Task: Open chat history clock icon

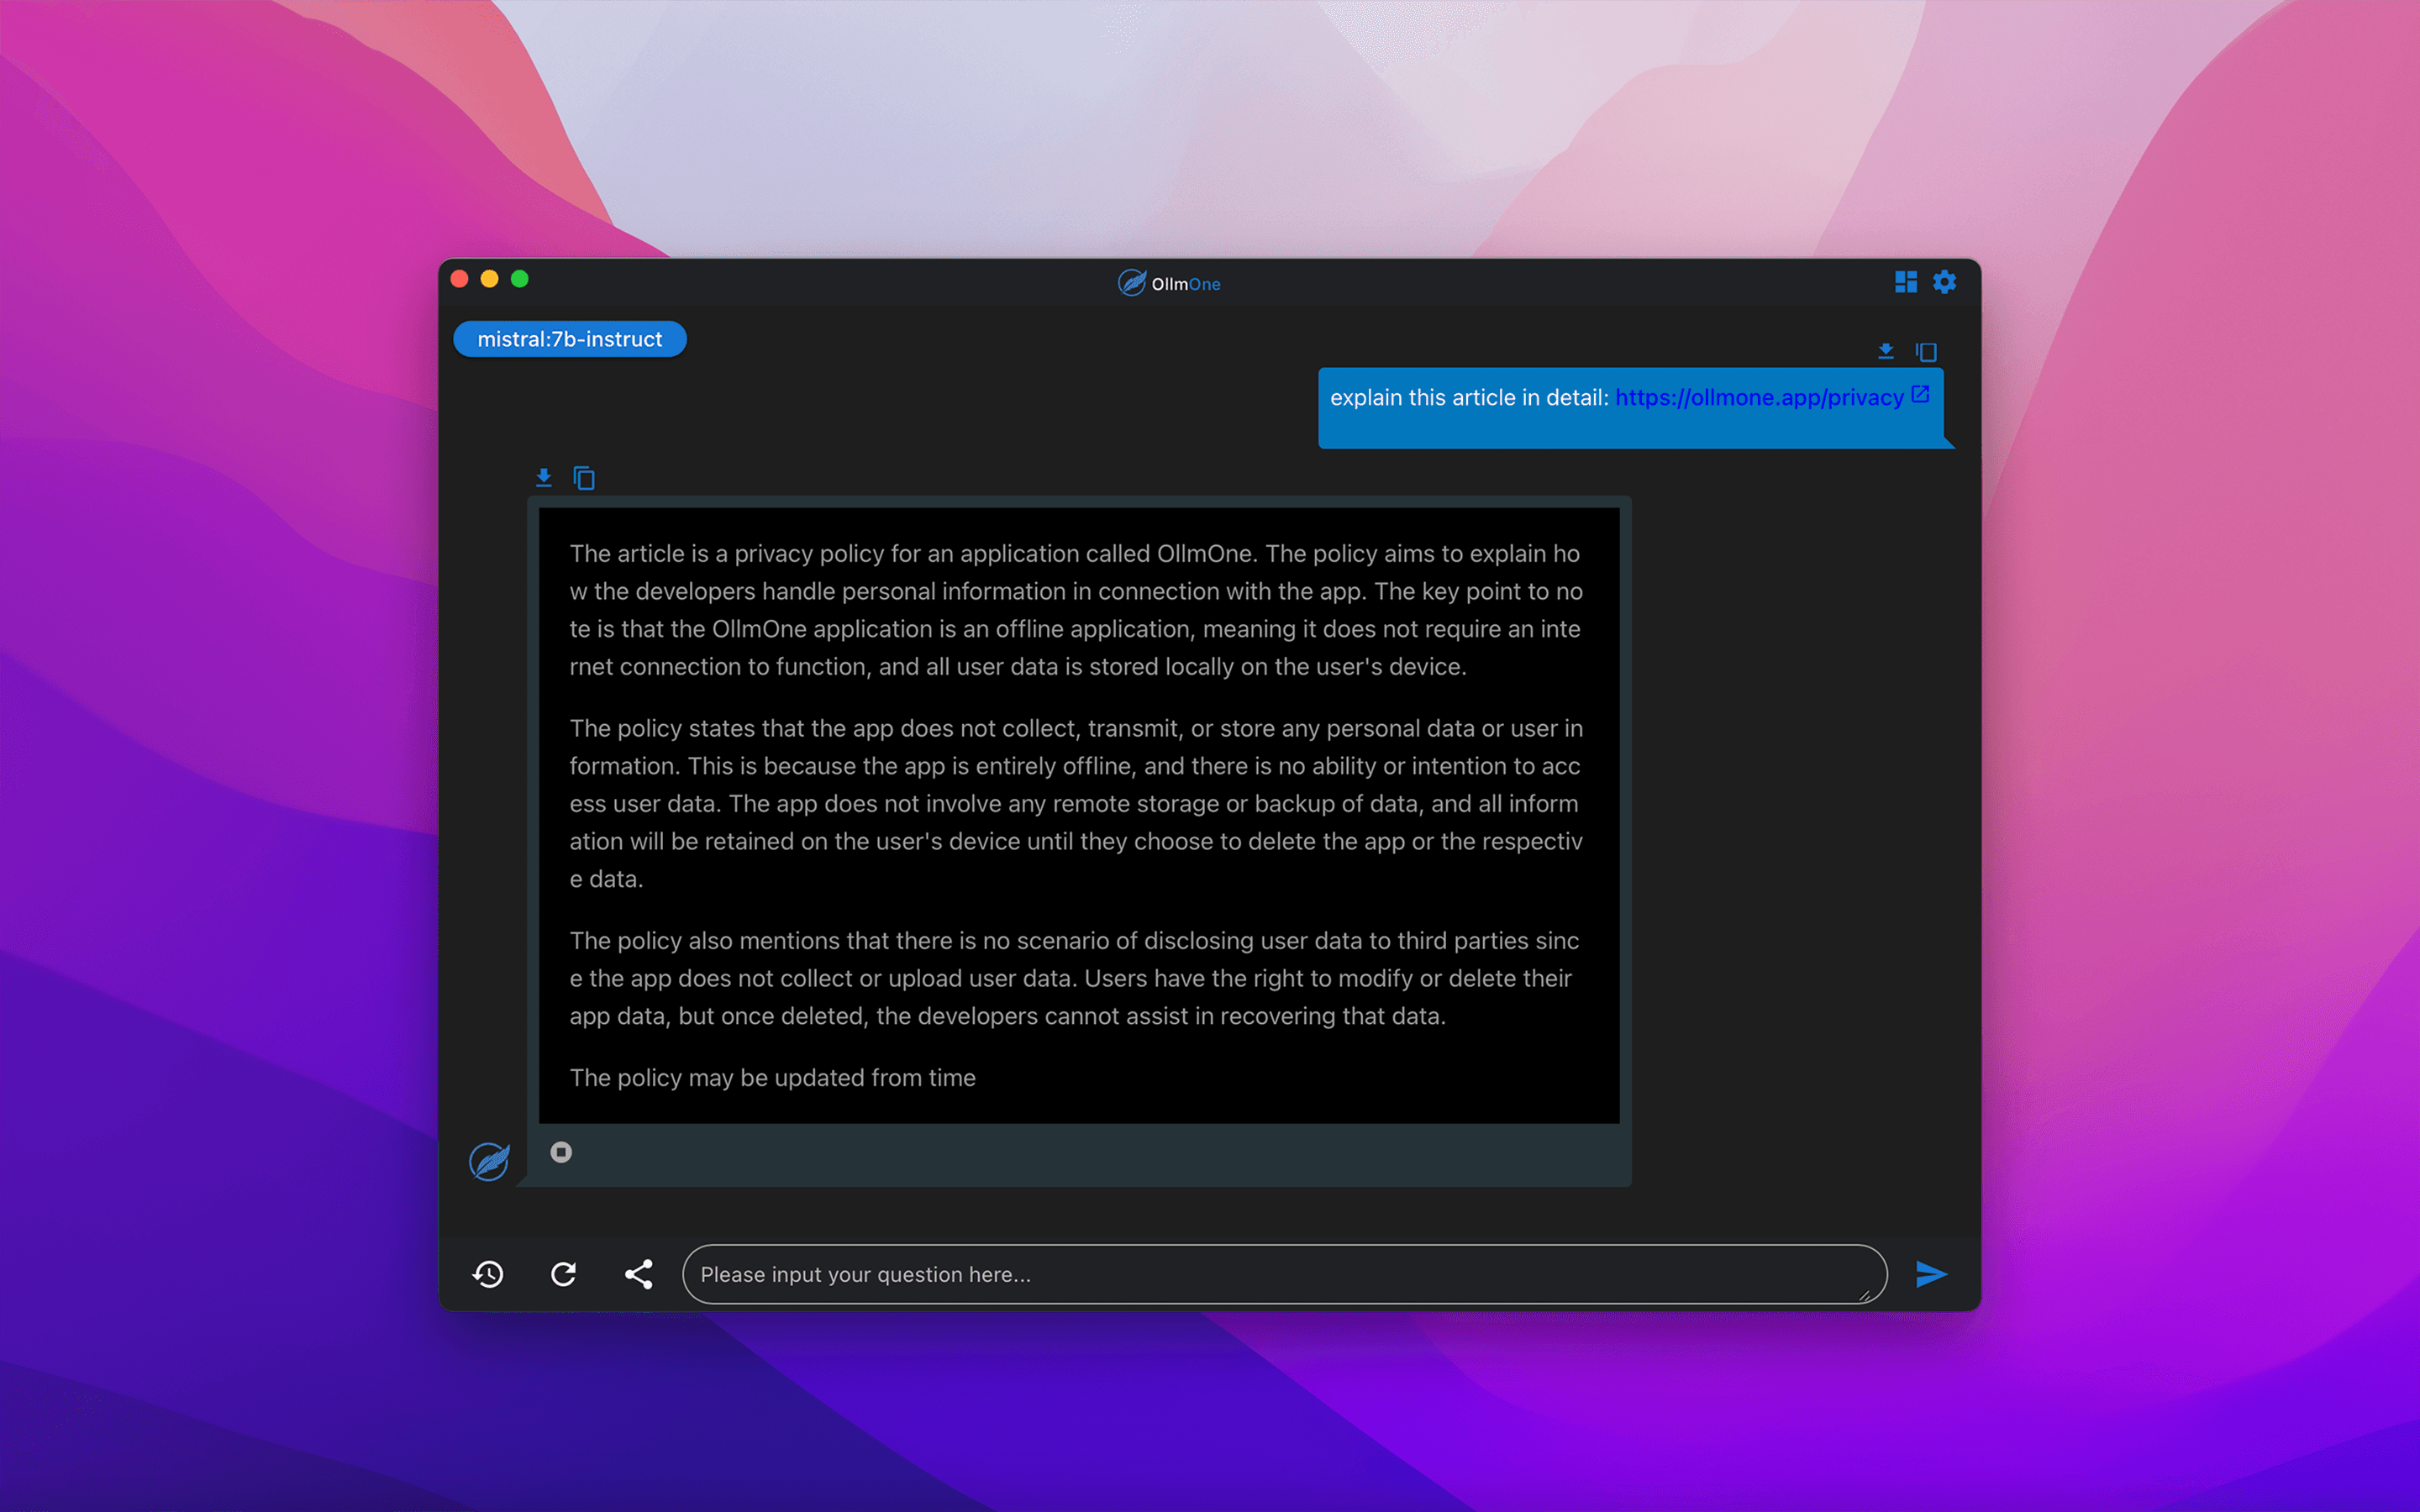Action: point(488,1274)
